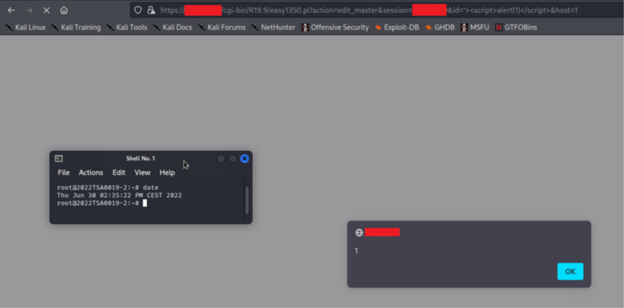
Task: Click the alert message text '1'
Action: pyautogui.click(x=356, y=251)
